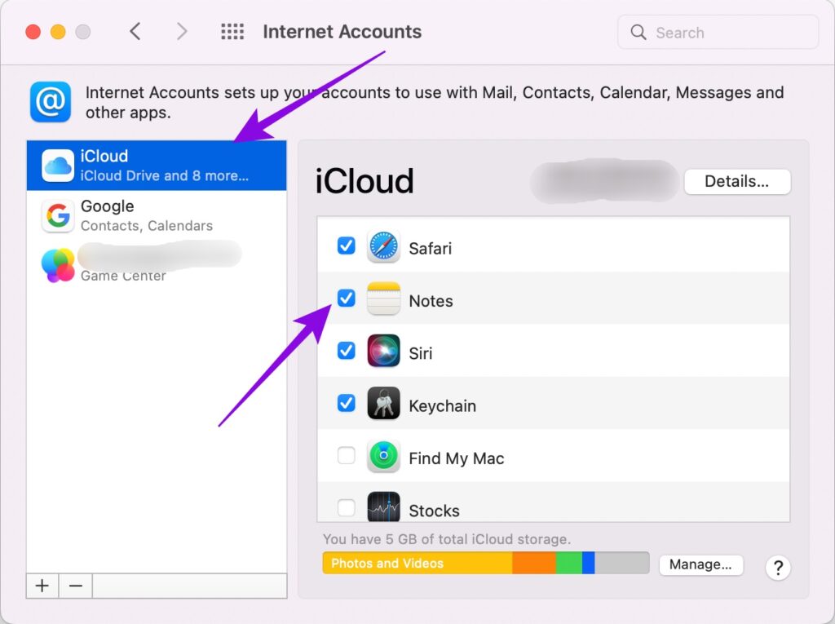Open the Show All preferences grid
The height and width of the screenshot is (624, 835).
pyautogui.click(x=232, y=32)
